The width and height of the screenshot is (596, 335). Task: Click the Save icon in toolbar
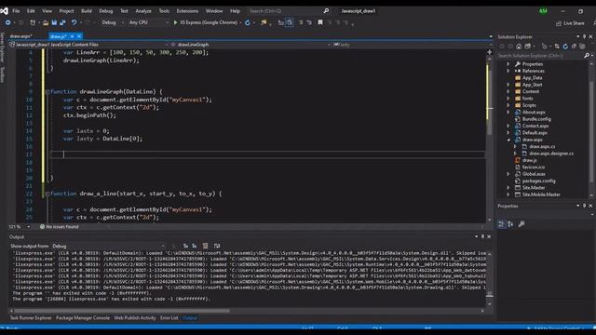(54, 22)
